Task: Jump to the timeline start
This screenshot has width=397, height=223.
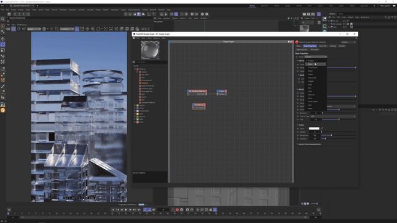Action: (x=113, y=209)
